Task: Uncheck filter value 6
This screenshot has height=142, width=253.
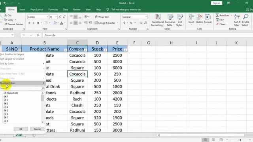Action: pyautogui.click(x=5, y=114)
